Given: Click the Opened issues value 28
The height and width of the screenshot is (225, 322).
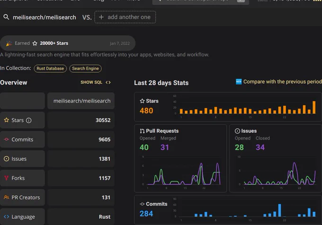Looking at the screenshot, I should (x=239, y=147).
